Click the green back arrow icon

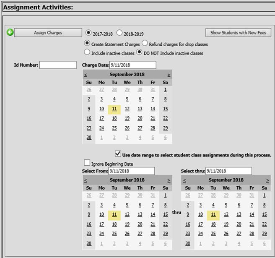[10, 33]
